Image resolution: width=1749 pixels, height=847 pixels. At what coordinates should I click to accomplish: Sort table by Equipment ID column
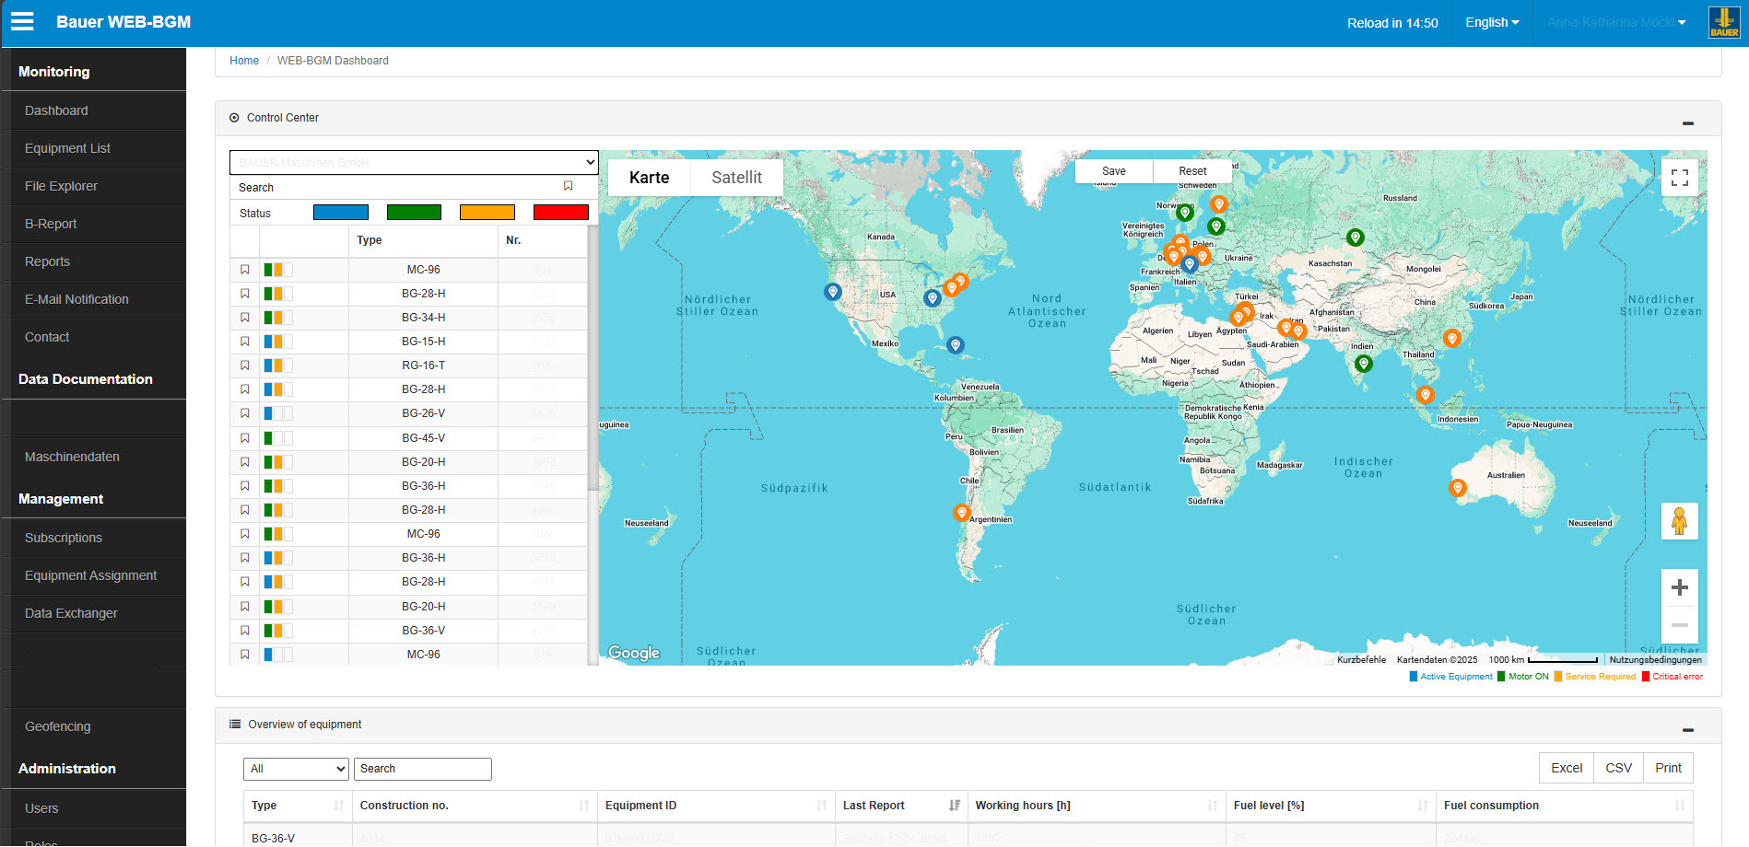click(716, 806)
